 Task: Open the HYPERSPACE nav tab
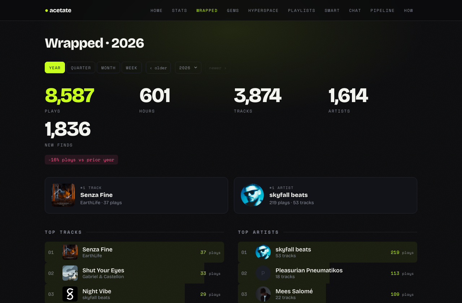click(263, 10)
